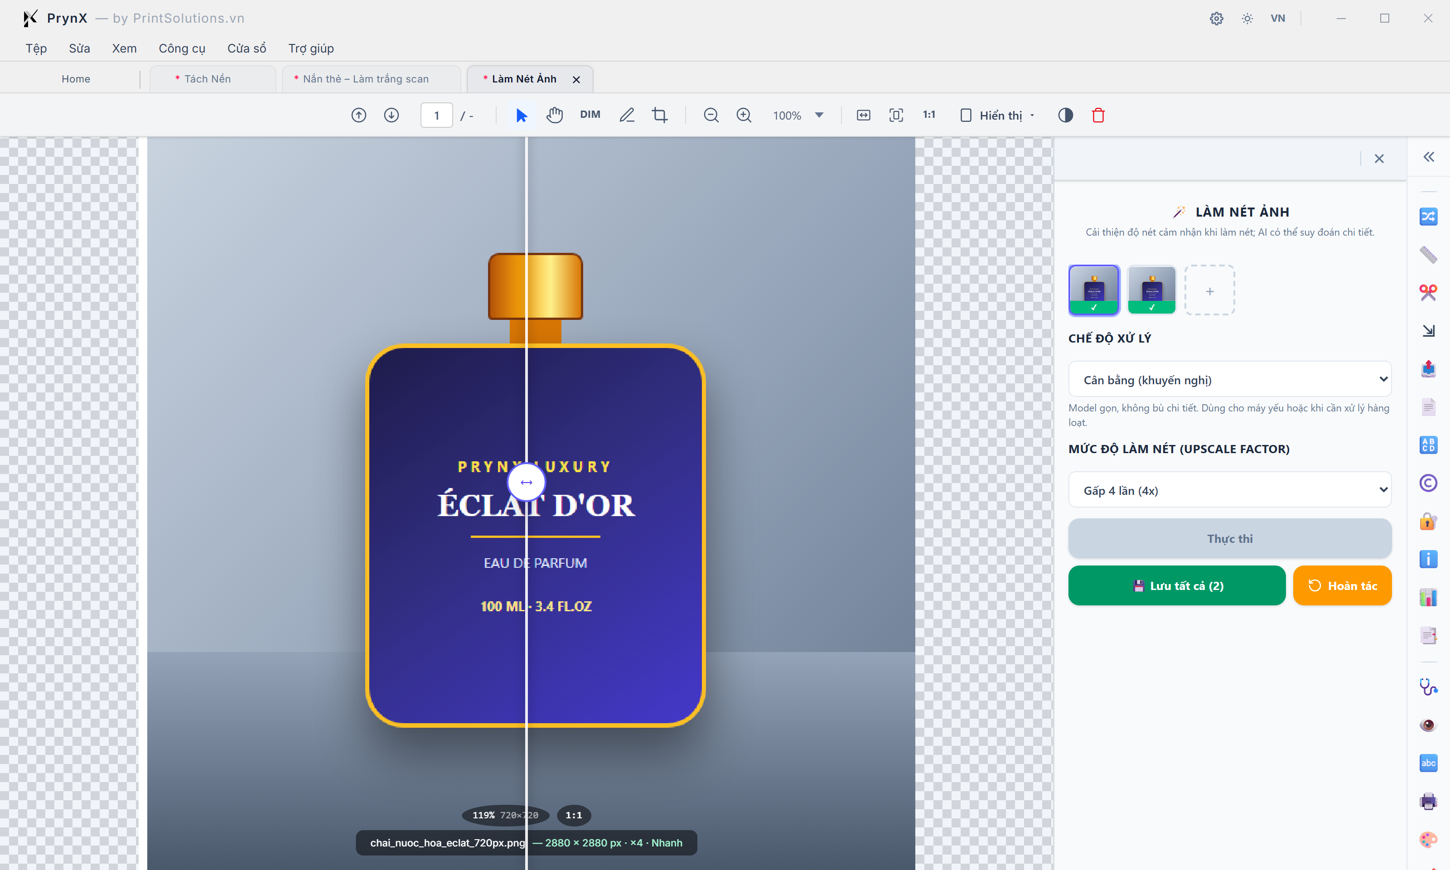This screenshot has width=1450, height=870.
Task: Open the zoom percentage dropdown arrow
Action: coord(819,116)
